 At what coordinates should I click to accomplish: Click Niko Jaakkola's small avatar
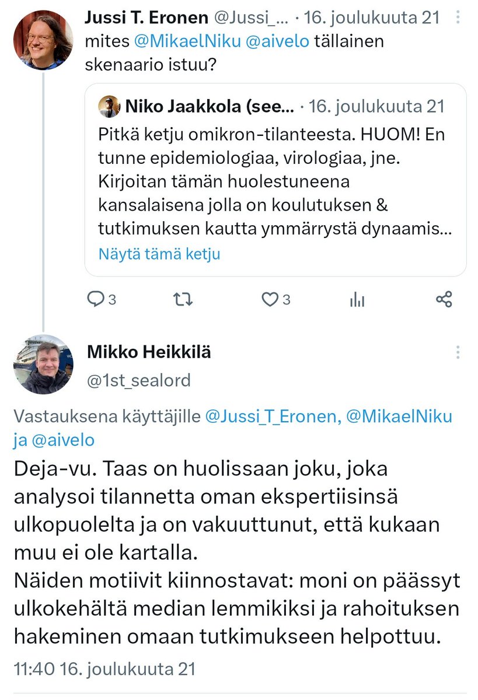coord(109,107)
